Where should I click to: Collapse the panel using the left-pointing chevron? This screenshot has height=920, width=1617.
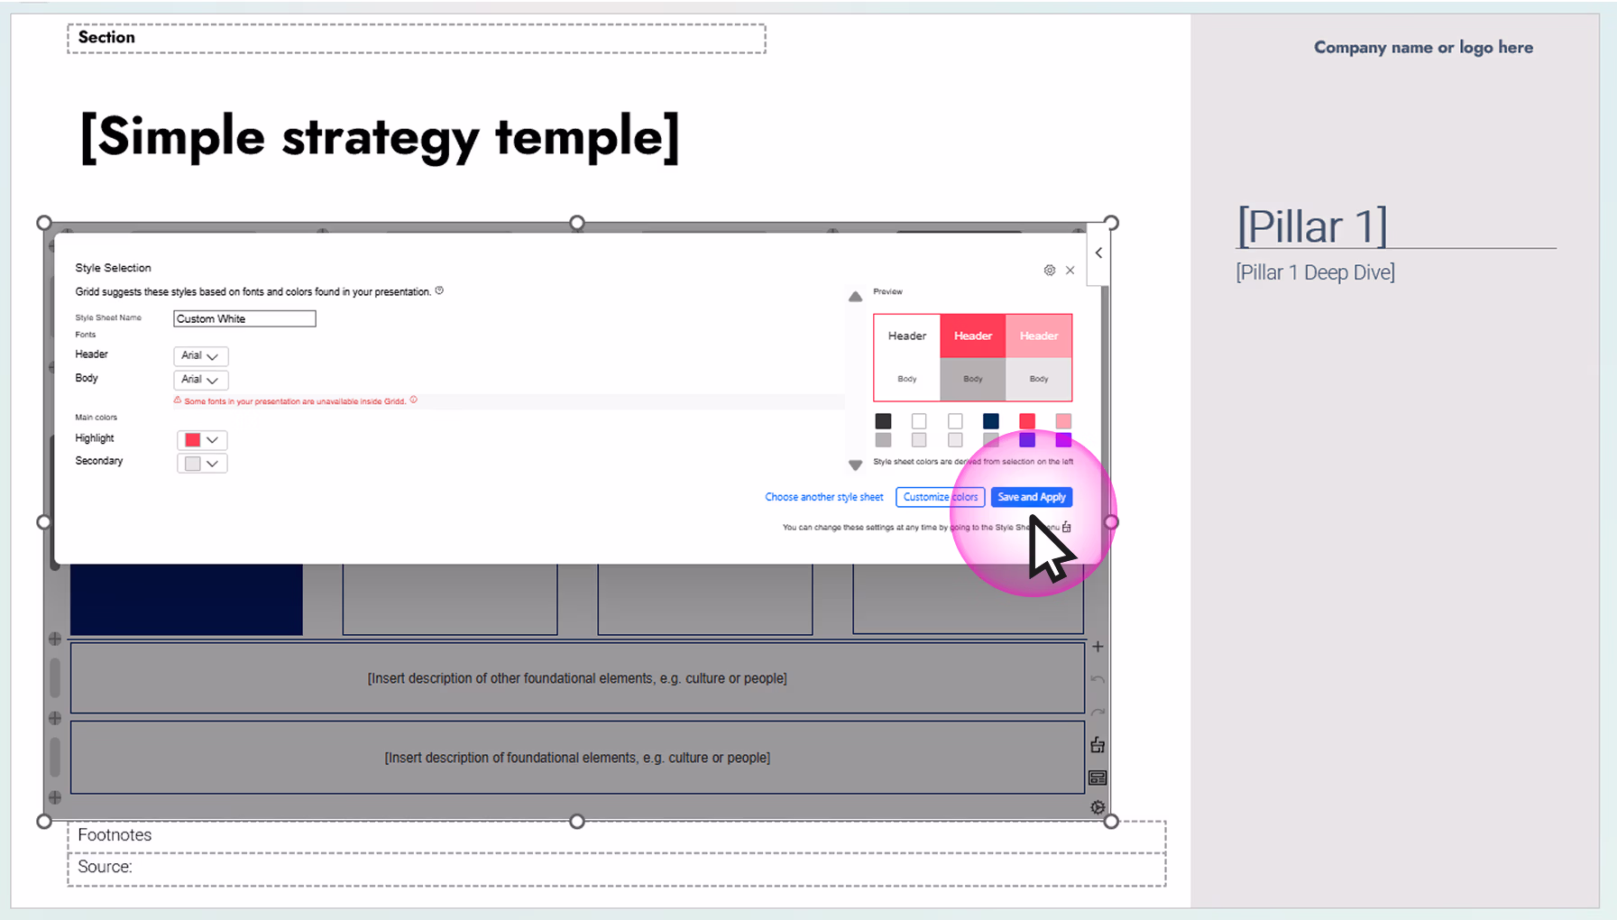pos(1098,253)
